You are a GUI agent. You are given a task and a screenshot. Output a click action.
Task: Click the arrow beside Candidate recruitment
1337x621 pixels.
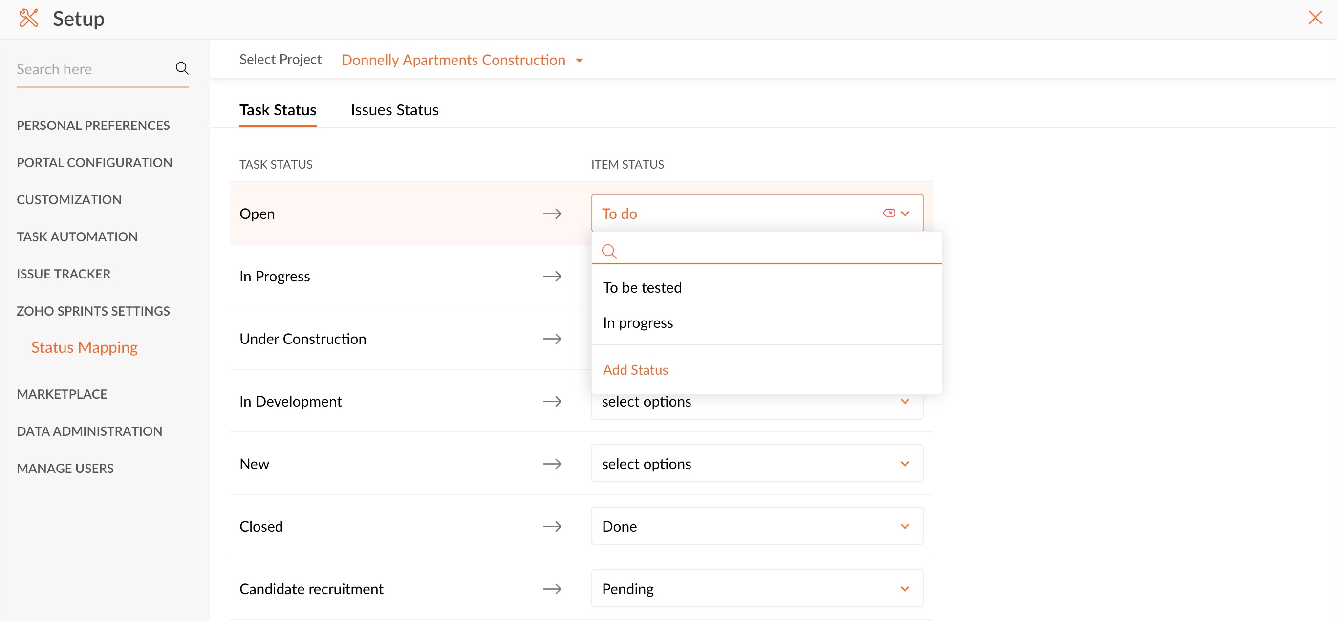(552, 589)
